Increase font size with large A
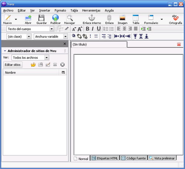The height and width of the screenshot is (169, 185). coord(80,29)
